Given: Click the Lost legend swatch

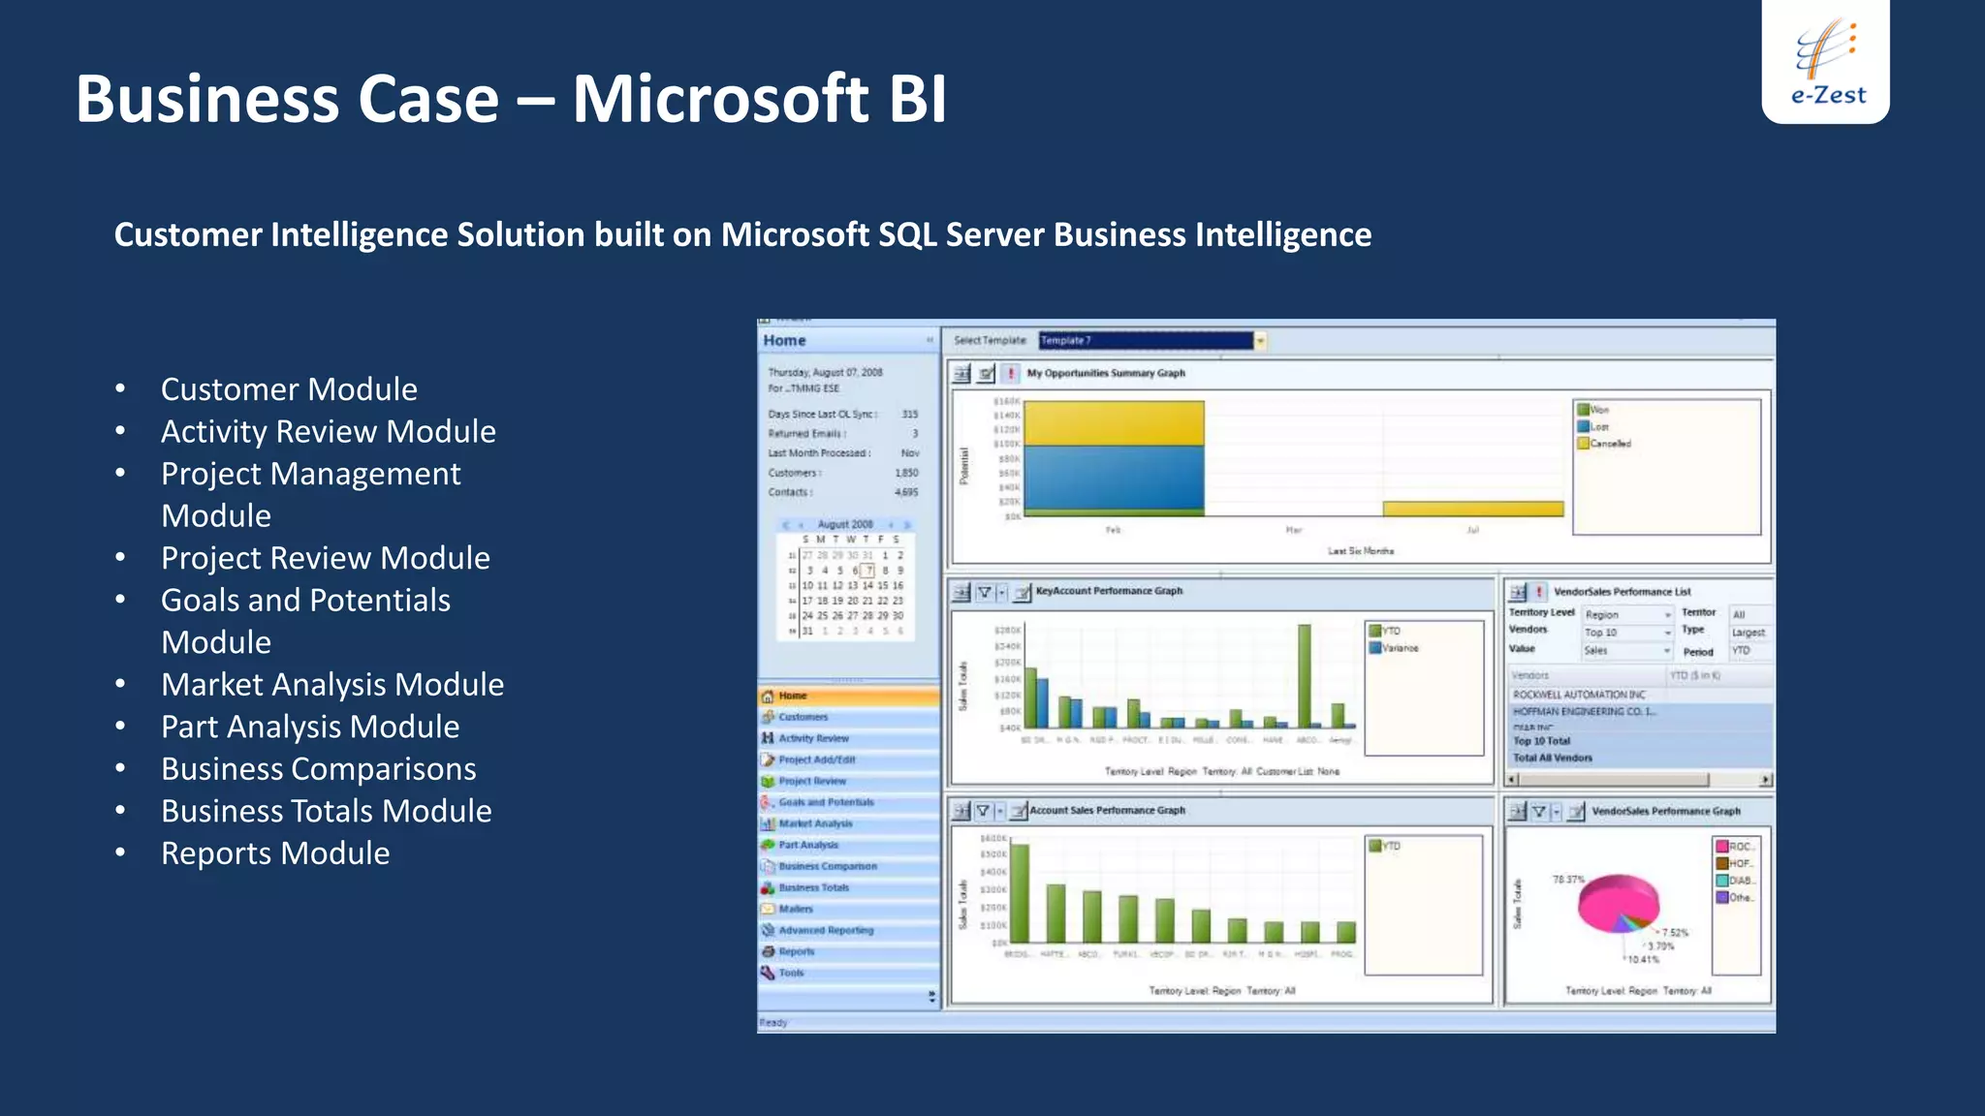Looking at the screenshot, I should (x=1583, y=426).
